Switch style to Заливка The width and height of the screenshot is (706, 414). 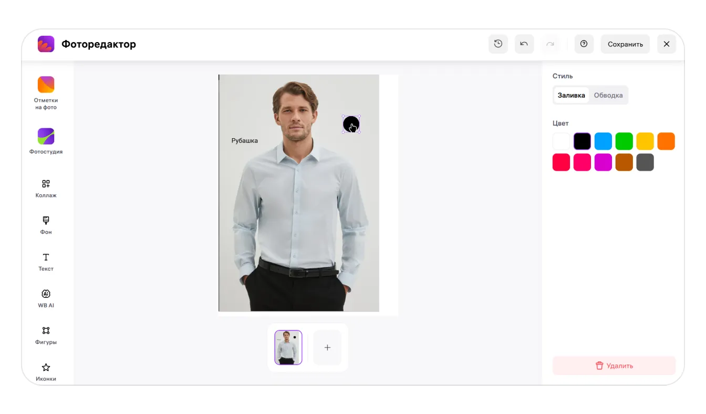point(571,95)
